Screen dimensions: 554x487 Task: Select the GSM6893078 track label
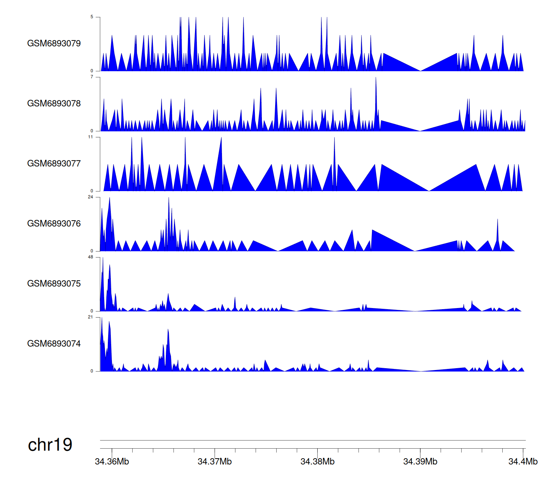point(54,104)
